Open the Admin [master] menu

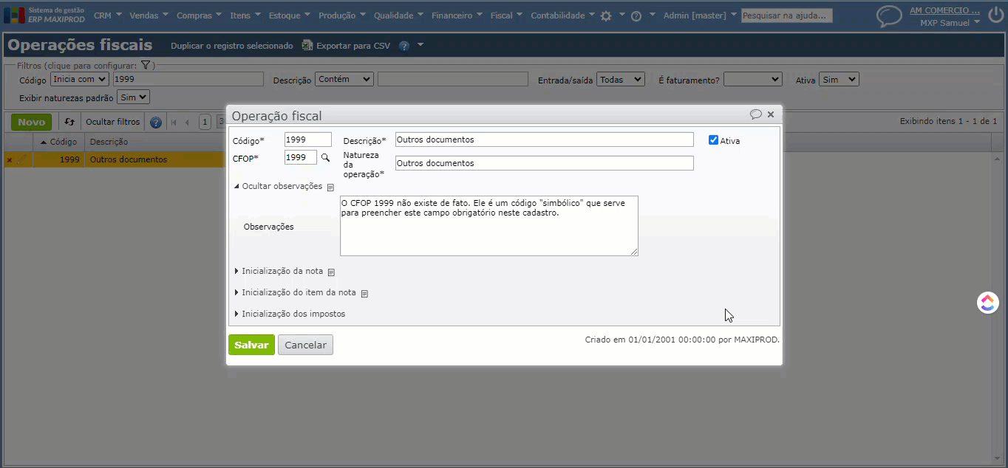pos(700,16)
